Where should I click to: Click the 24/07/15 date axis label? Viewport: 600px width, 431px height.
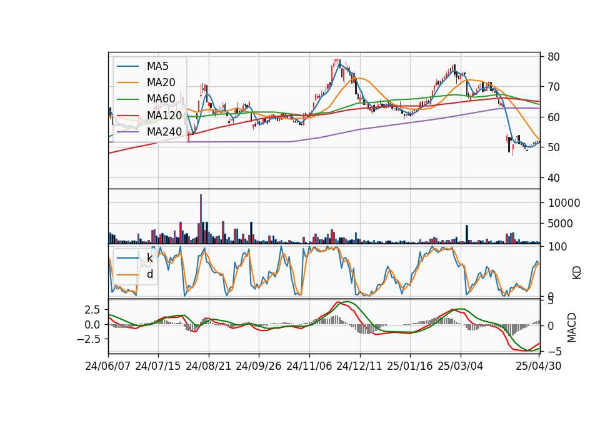click(157, 366)
